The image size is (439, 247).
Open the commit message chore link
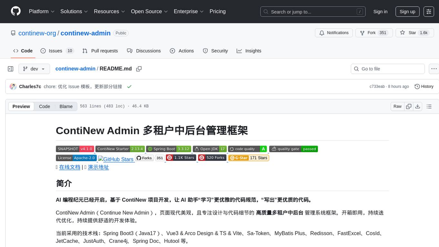coord(83,87)
